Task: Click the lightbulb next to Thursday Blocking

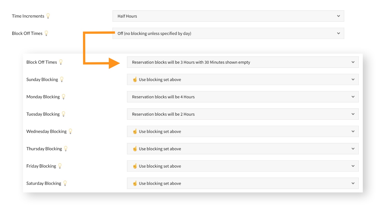Action: (x=66, y=149)
